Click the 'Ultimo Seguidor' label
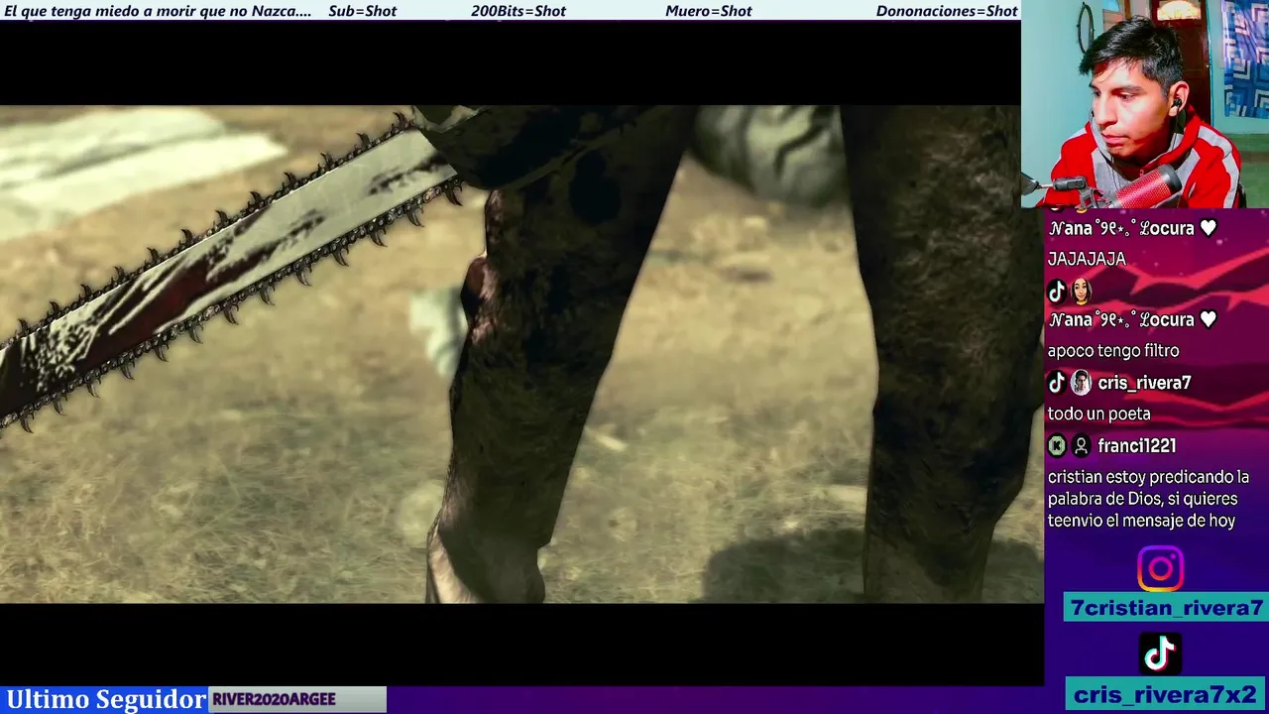 pos(106,699)
